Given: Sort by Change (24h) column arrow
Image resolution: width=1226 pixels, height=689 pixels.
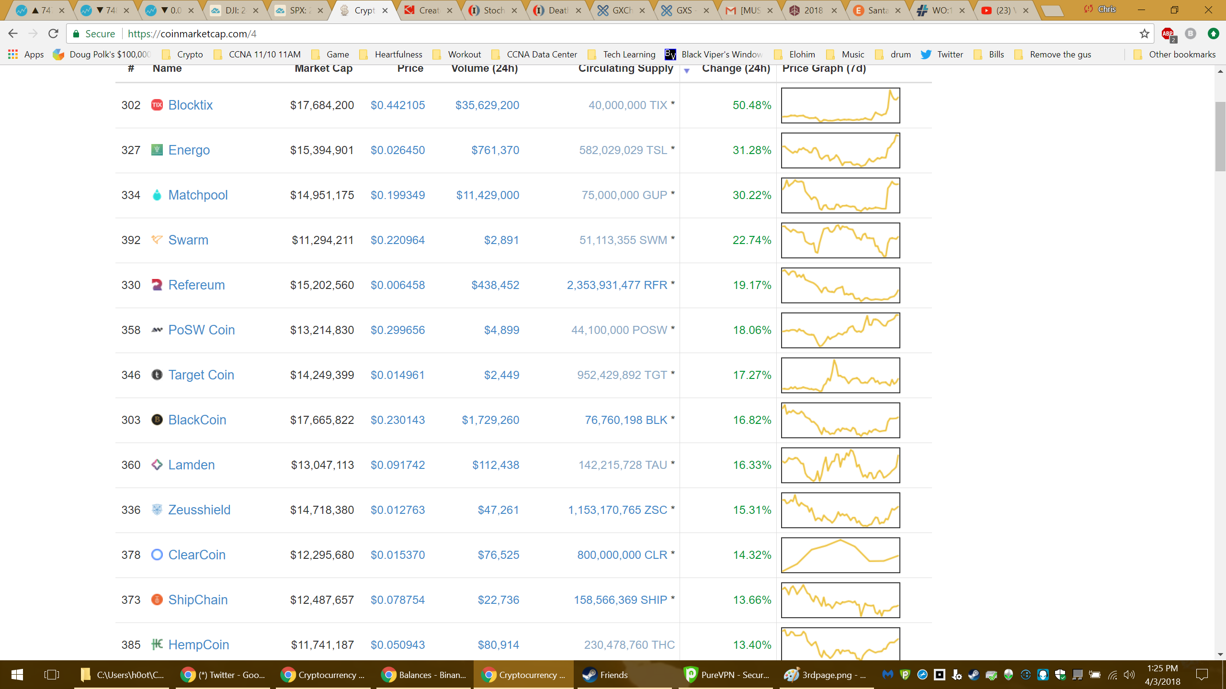Looking at the screenshot, I should click(x=687, y=71).
